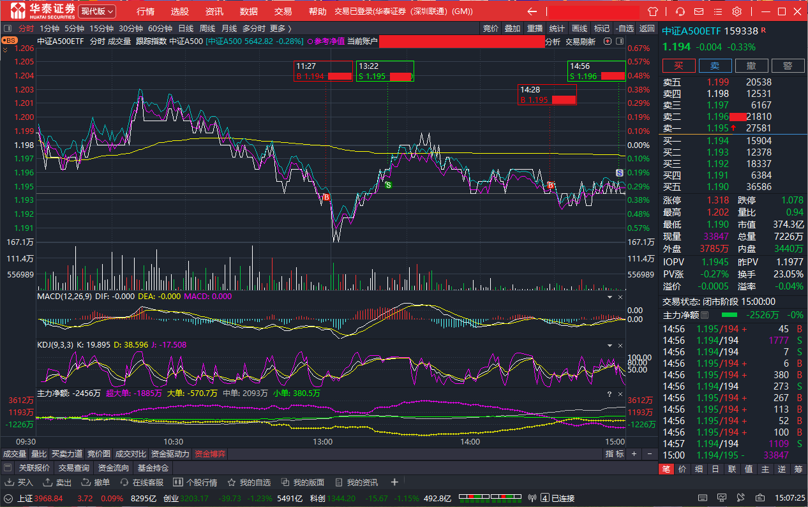Add a new shortcut with plus icon

coord(394,482)
